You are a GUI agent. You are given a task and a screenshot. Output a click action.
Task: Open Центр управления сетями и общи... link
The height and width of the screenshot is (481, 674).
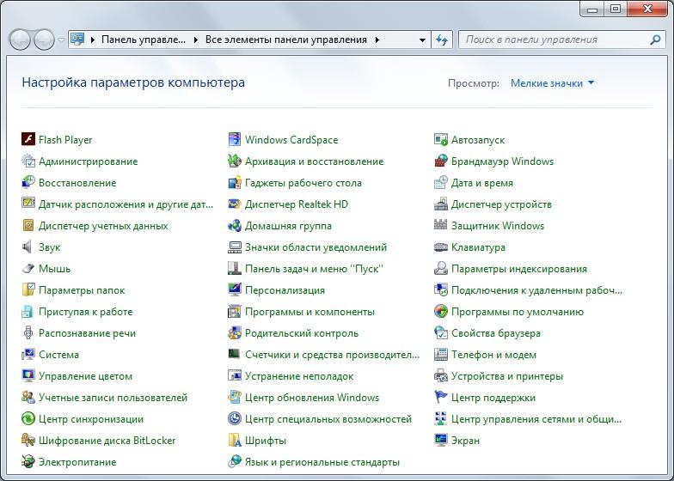pyautogui.click(x=536, y=419)
